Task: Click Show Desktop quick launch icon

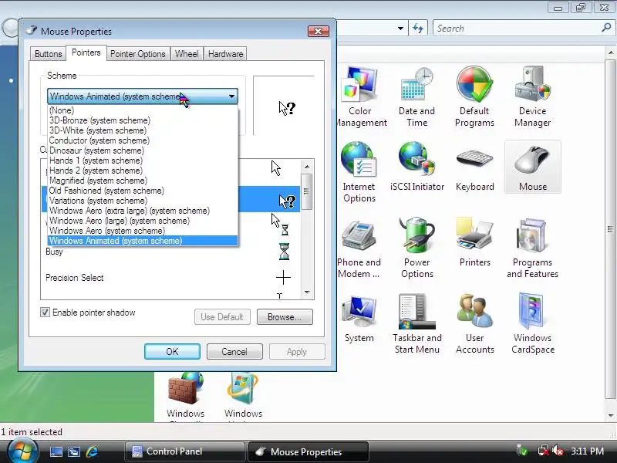Action: tap(56, 451)
